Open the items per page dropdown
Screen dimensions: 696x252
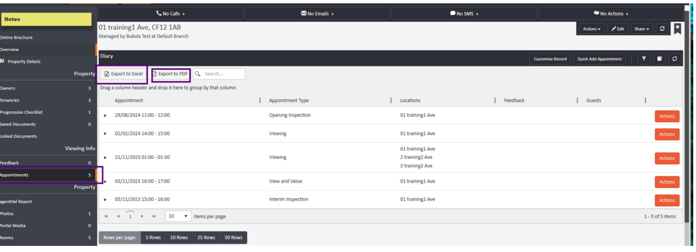[x=178, y=216]
